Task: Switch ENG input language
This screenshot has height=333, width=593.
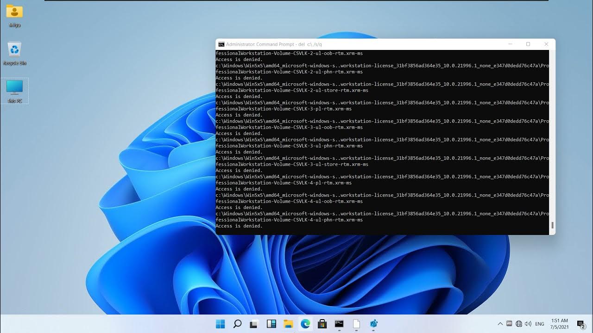Action: (540, 324)
